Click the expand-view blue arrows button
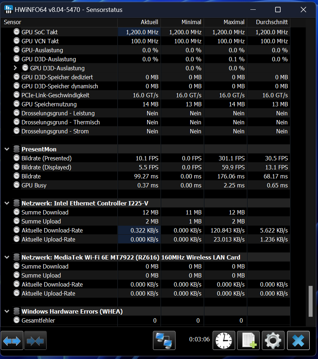 click(x=12, y=340)
